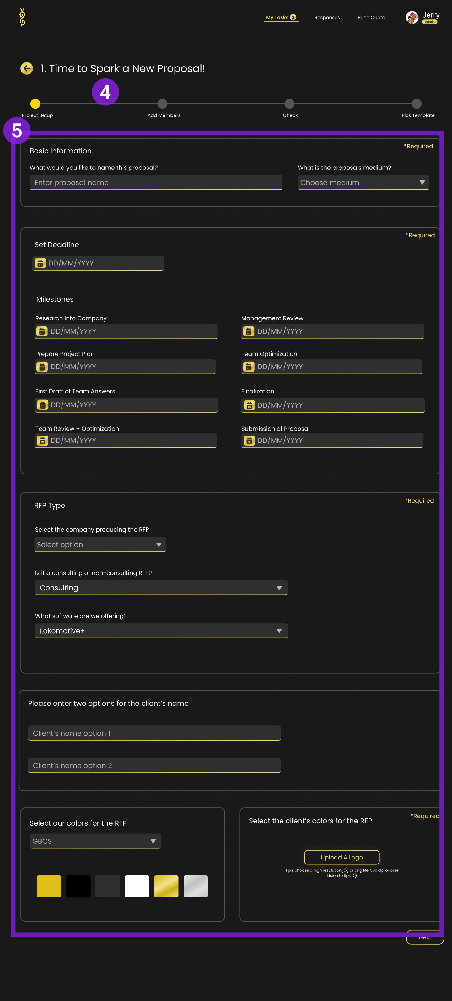Click the Upload A Logo button
The width and height of the screenshot is (452, 1001).
(342, 857)
